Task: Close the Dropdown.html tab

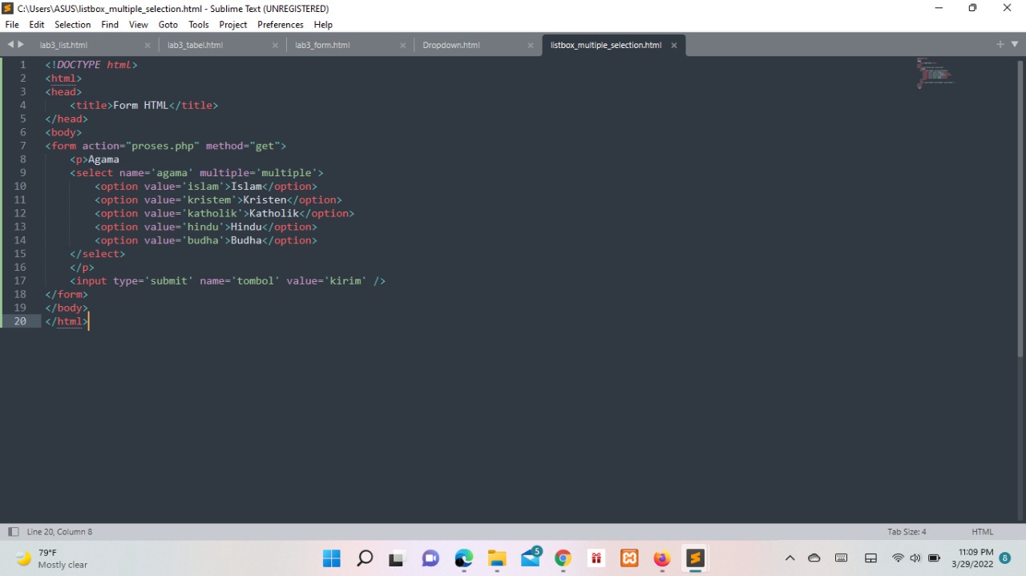Action: click(x=531, y=46)
